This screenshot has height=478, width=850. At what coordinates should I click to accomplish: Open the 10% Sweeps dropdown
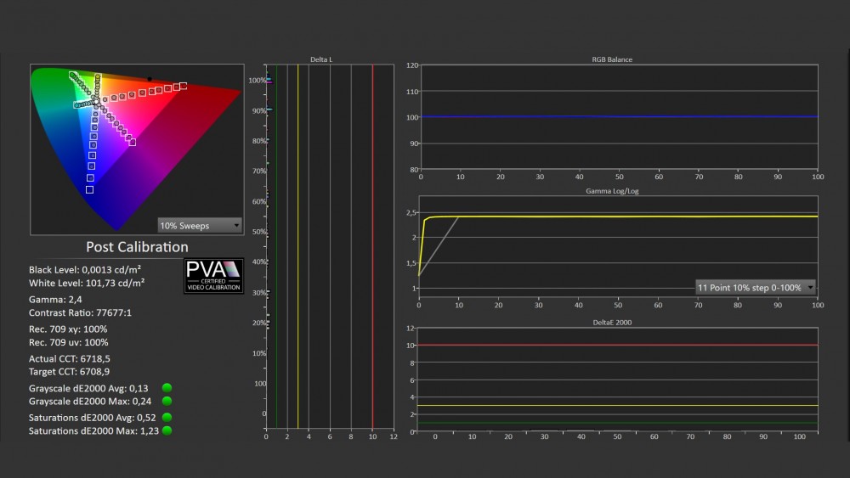click(200, 225)
